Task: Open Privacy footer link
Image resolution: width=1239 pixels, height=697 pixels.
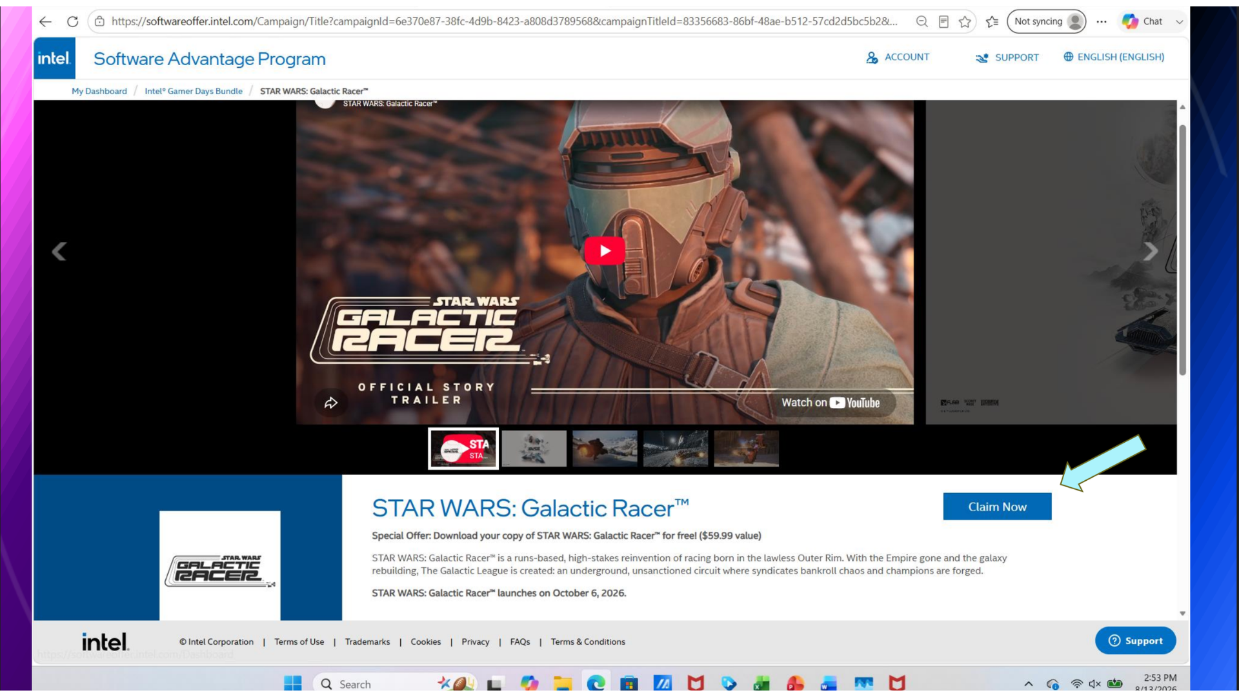Action: pyautogui.click(x=476, y=641)
